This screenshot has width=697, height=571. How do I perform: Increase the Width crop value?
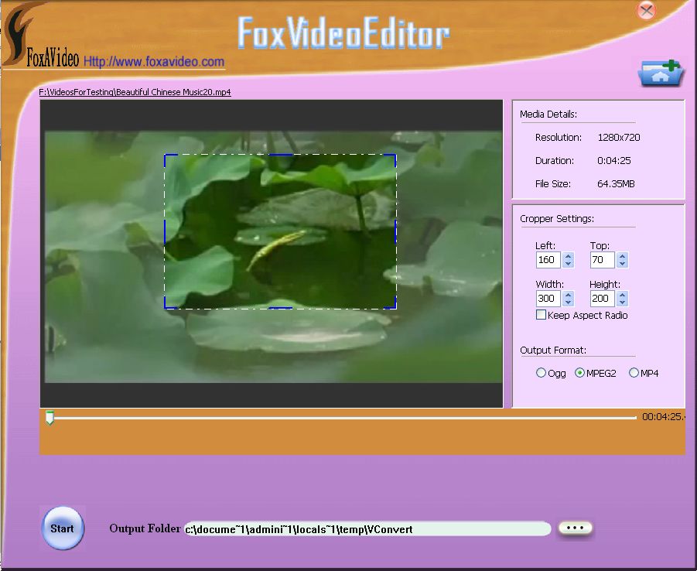568,295
